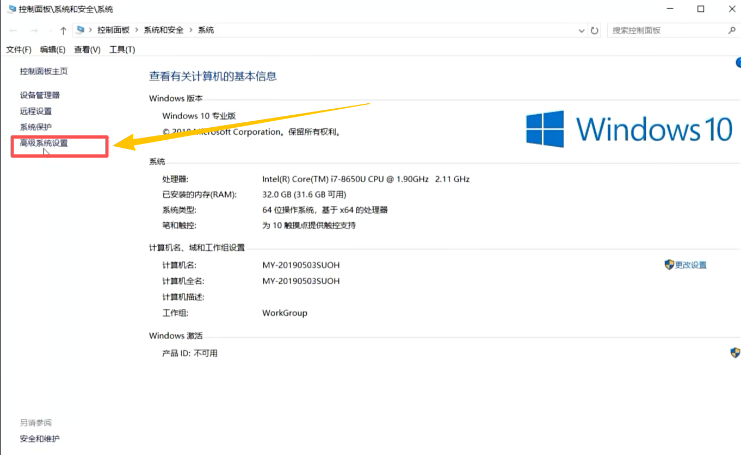
Task: Click the Windows 10 专业版 edition text
Action: 199,116
